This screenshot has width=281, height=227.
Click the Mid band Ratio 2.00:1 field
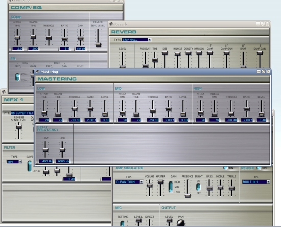click(169, 120)
